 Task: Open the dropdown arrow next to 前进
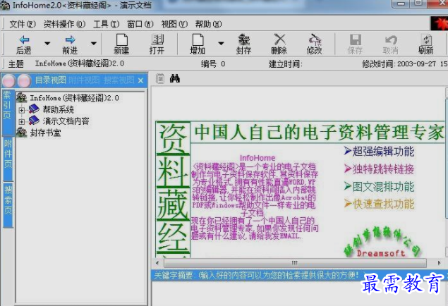point(93,44)
